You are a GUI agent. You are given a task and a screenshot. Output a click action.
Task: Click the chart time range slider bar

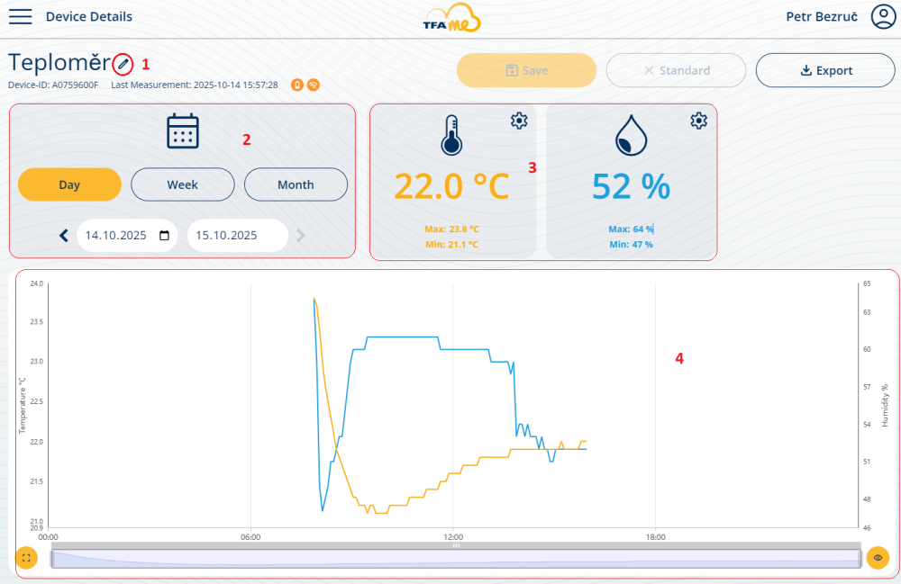455,559
